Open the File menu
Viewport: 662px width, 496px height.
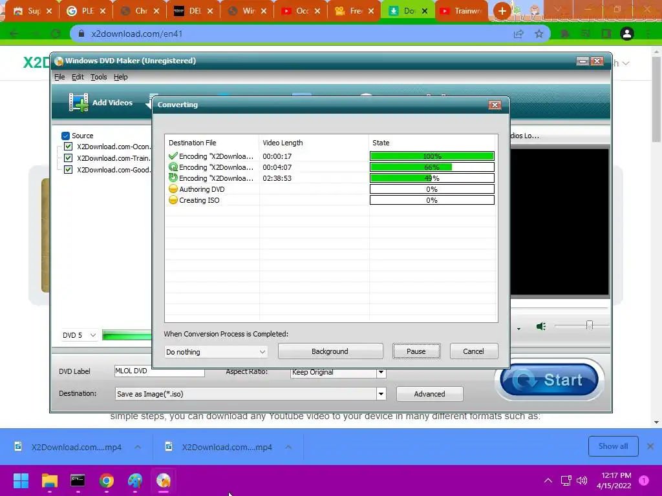pos(59,77)
